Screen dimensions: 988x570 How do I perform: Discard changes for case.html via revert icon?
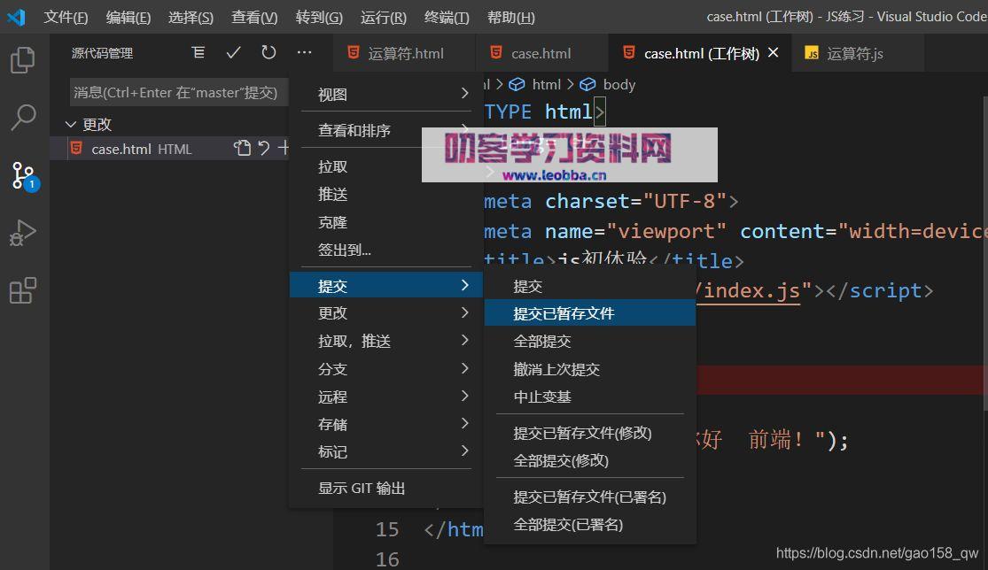coord(265,149)
